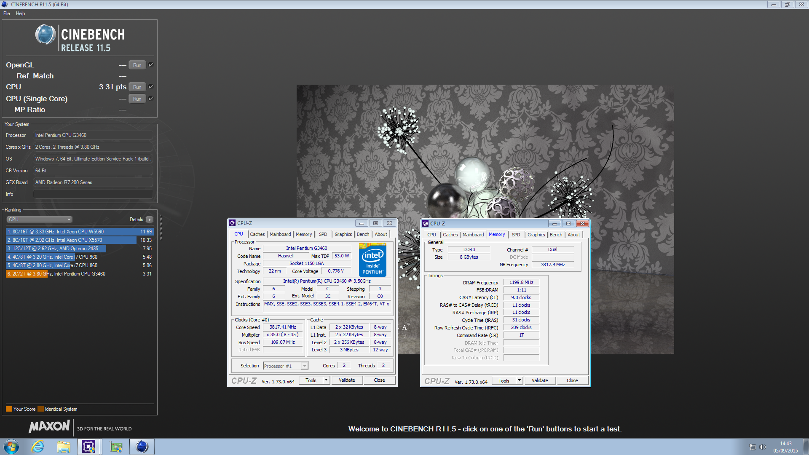The width and height of the screenshot is (809, 455).
Task: Click the Details label in Ranking
Action: (x=136, y=219)
